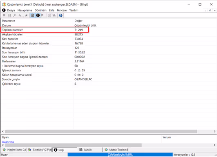The width and height of the screenshot is (217, 157).
Task: Toggle the black info toolbar icon
Action: 38,15
